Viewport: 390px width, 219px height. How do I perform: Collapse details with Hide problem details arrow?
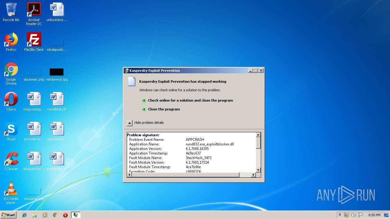129,123
